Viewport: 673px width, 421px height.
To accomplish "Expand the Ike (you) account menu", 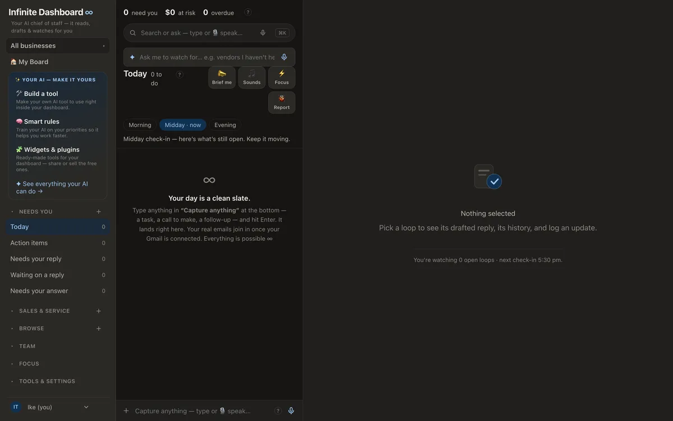I will [58, 407].
